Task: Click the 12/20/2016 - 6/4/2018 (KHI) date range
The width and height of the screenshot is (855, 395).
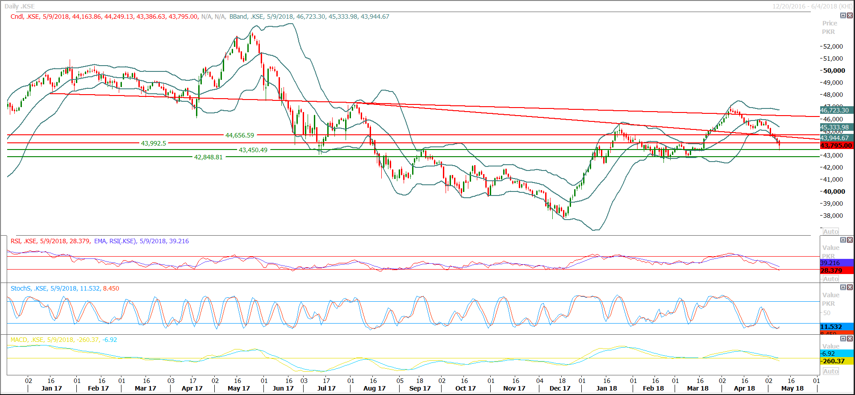Action: pos(813,6)
